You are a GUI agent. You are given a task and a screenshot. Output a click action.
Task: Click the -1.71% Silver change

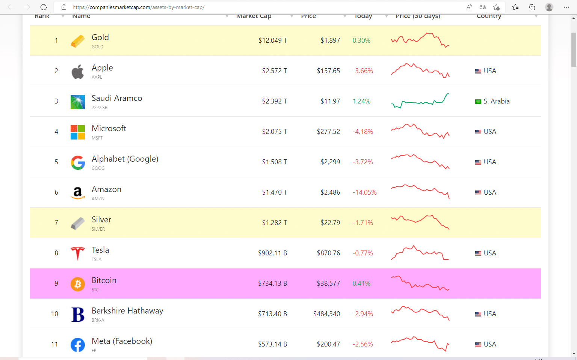[x=363, y=223]
